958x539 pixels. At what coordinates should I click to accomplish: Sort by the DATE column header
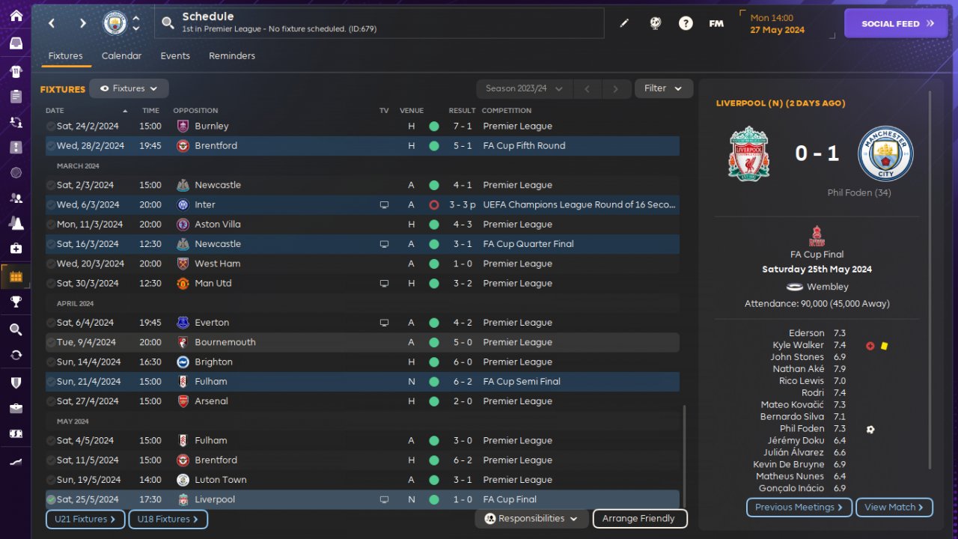coord(55,111)
